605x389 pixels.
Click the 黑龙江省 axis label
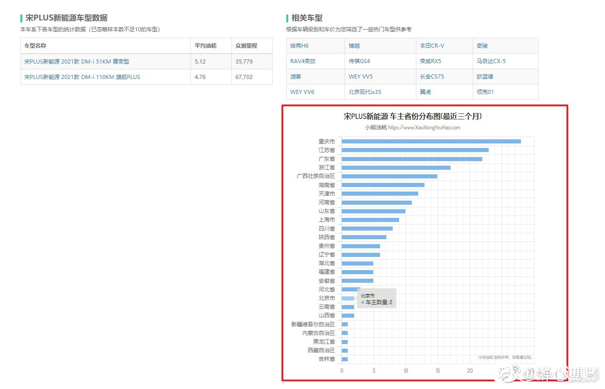pyautogui.click(x=324, y=342)
